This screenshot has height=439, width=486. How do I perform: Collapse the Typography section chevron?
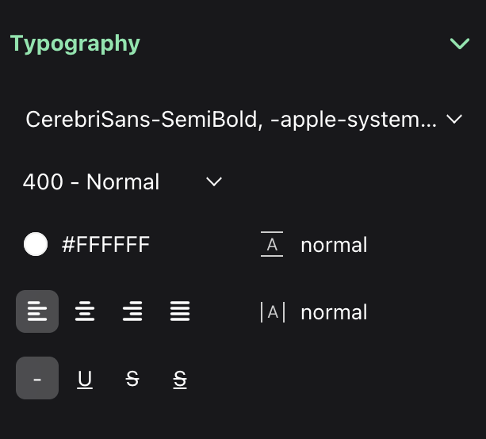click(x=460, y=44)
